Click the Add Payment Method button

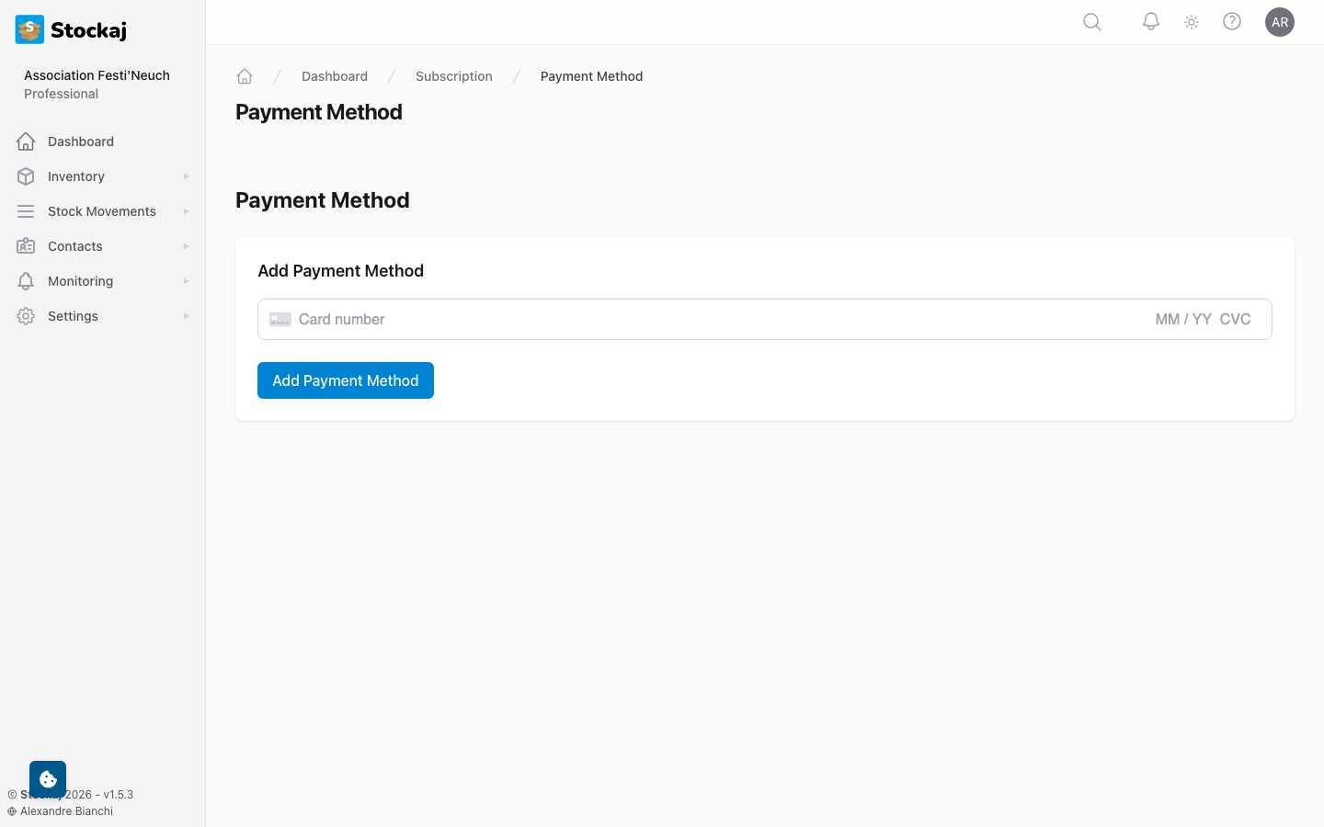coord(346,380)
